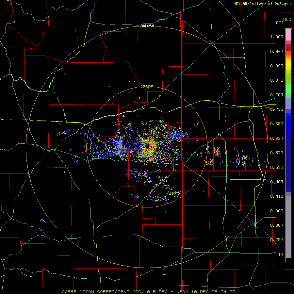Screen dimensions: 294x294
Task: Click the 0.733 legend value
Action: pyautogui.click(x=277, y=109)
